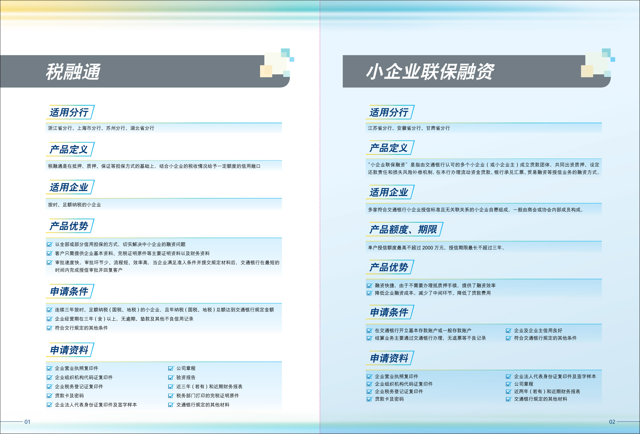Viewport: 640px width, 434px height.
Task: Click the 适用分行 heading on the 税融通 page
Action: point(69,112)
